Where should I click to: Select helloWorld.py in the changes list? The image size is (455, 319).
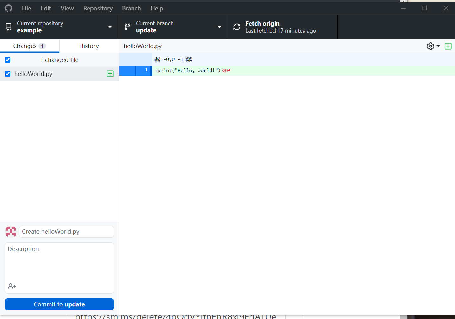pos(59,74)
